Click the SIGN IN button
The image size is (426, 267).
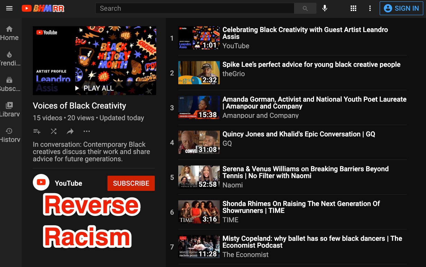point(401,8)
